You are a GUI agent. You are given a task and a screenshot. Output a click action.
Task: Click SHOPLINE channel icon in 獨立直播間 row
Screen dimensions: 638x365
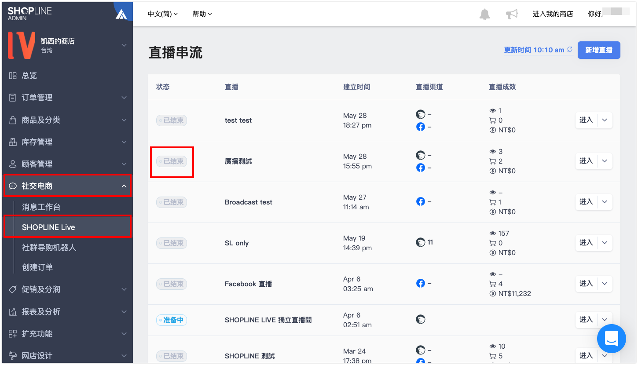421,319
